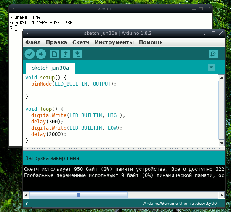Click the 'void loop() {' line
The image size is (231, 212).
coord(44,109)
